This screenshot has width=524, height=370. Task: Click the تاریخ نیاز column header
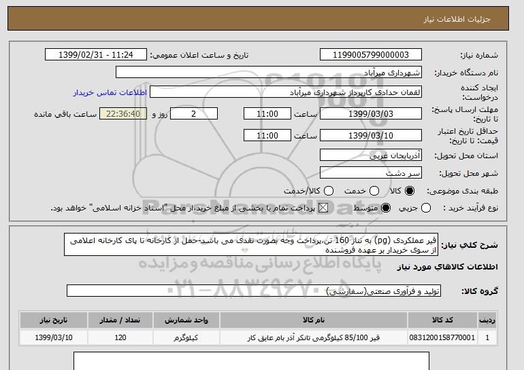tap(54, 320)
